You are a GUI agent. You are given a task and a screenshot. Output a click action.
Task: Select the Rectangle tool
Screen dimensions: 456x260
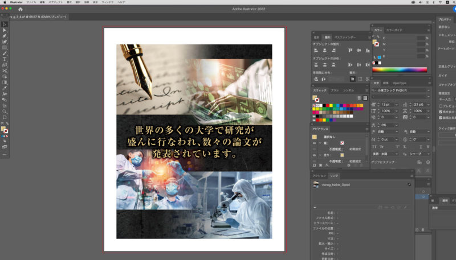[5, 48]
